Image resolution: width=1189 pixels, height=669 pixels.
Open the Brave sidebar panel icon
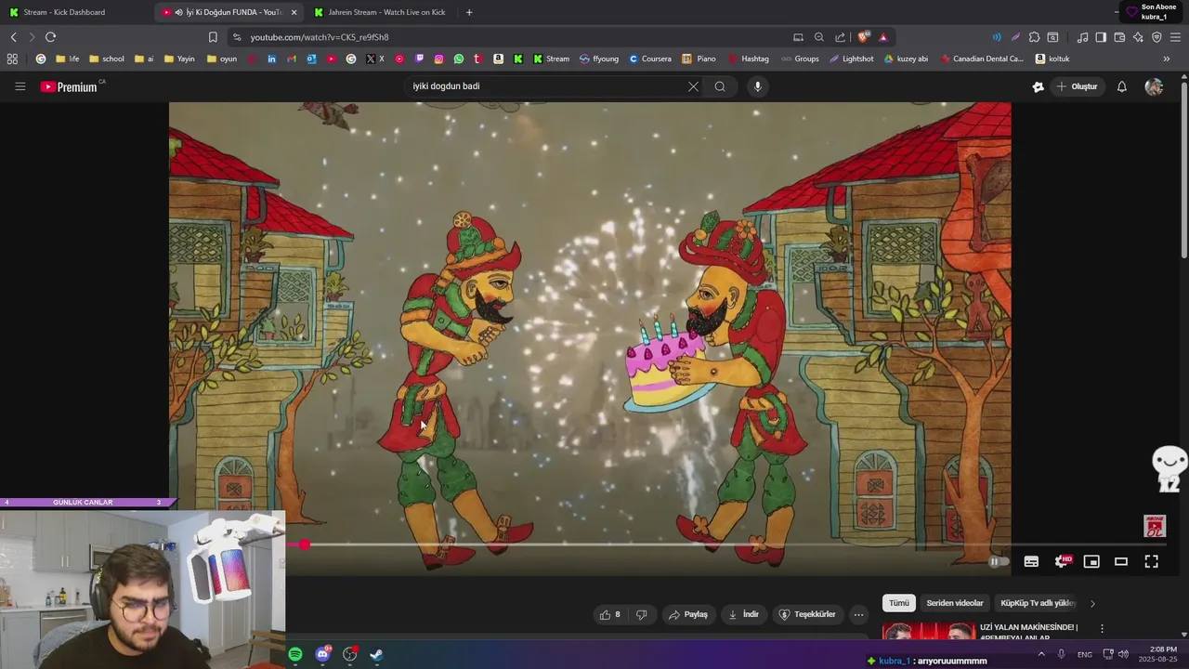click(x=1101, y=37)
